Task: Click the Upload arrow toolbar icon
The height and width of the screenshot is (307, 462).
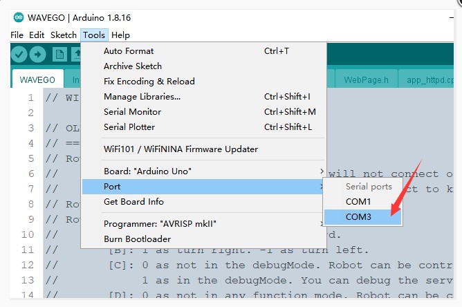Action: click(38, 54)
